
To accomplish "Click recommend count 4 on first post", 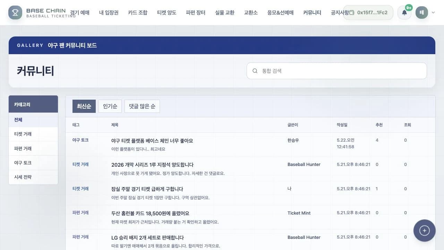I will (x=377, y=140).
